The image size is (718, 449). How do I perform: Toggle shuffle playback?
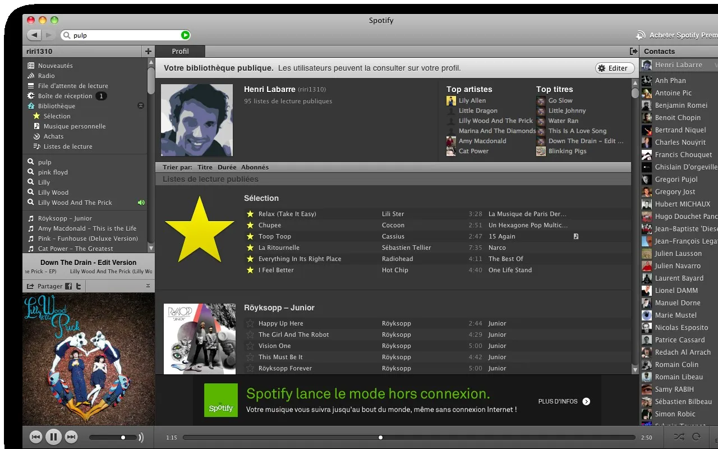679,437
